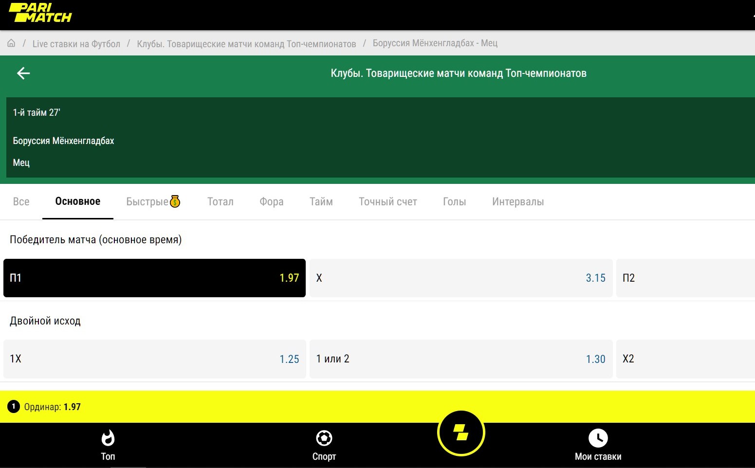The width and height of the screenshot is (755, 468).
Task: Select the X draw outcome at 3.15
Action: coord(461,278)
